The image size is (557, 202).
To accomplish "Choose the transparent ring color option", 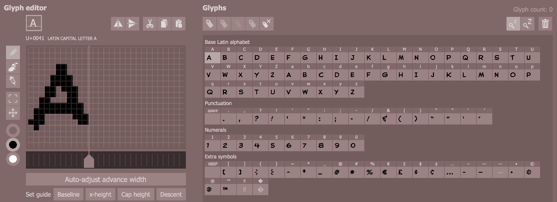I will (13, 131).
